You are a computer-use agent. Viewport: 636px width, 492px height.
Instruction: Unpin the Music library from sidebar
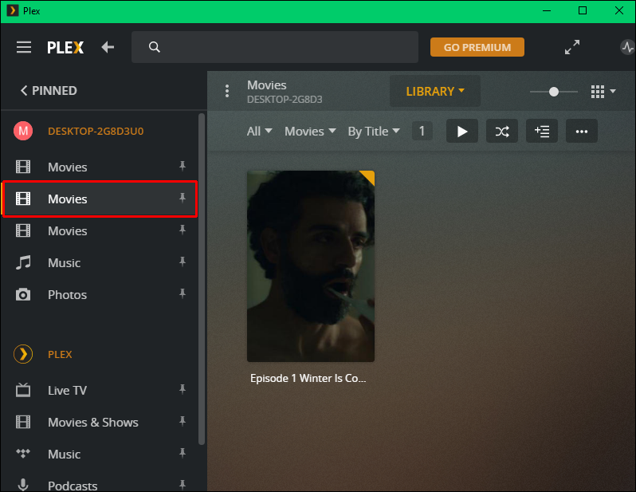(183, 262)
